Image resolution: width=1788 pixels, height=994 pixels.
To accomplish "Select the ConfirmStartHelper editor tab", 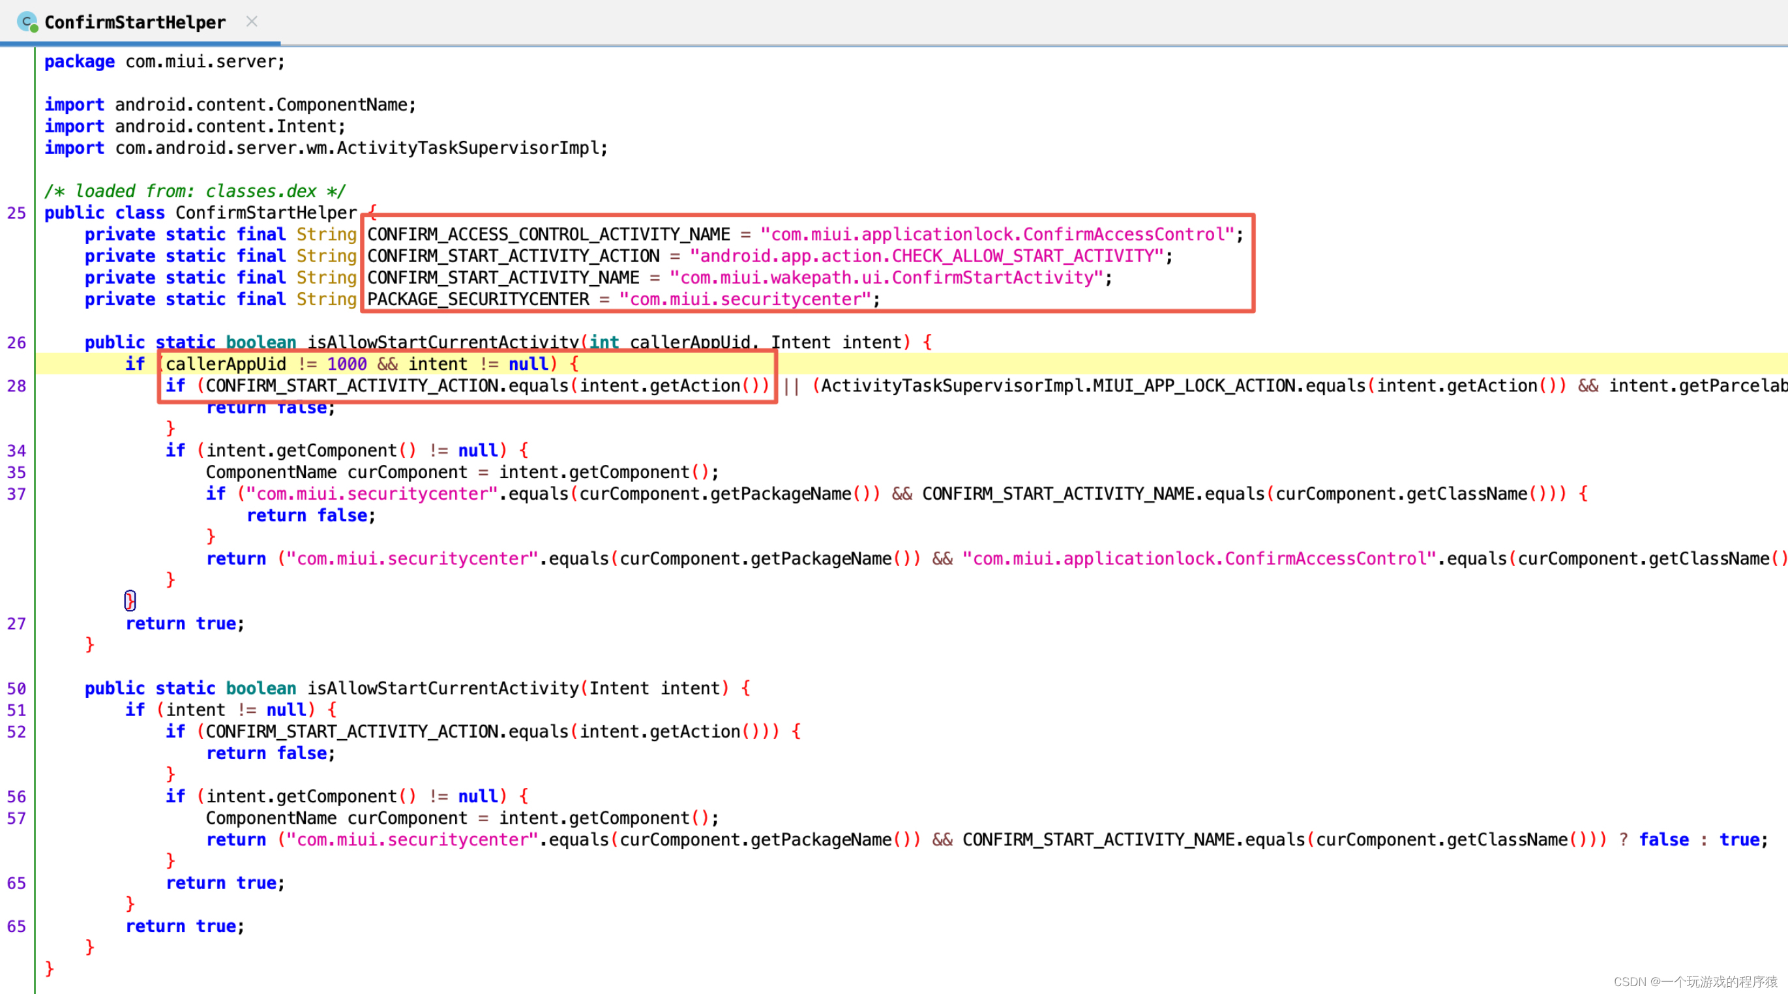I will tap(135, 22).
